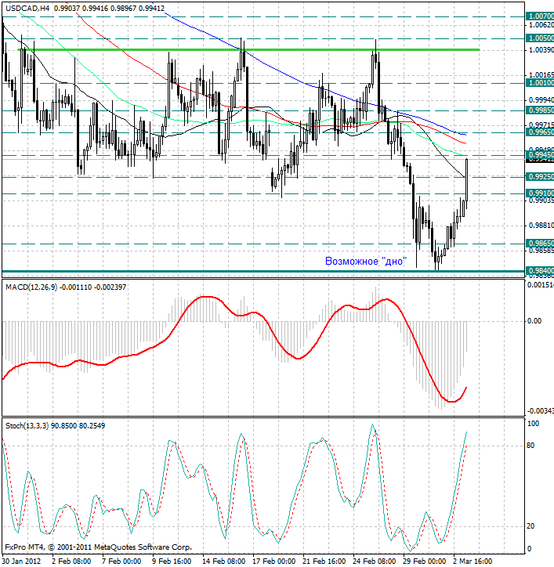Select the 0.99850 price level tag
The image size is (554, 567).
[539, 110]
